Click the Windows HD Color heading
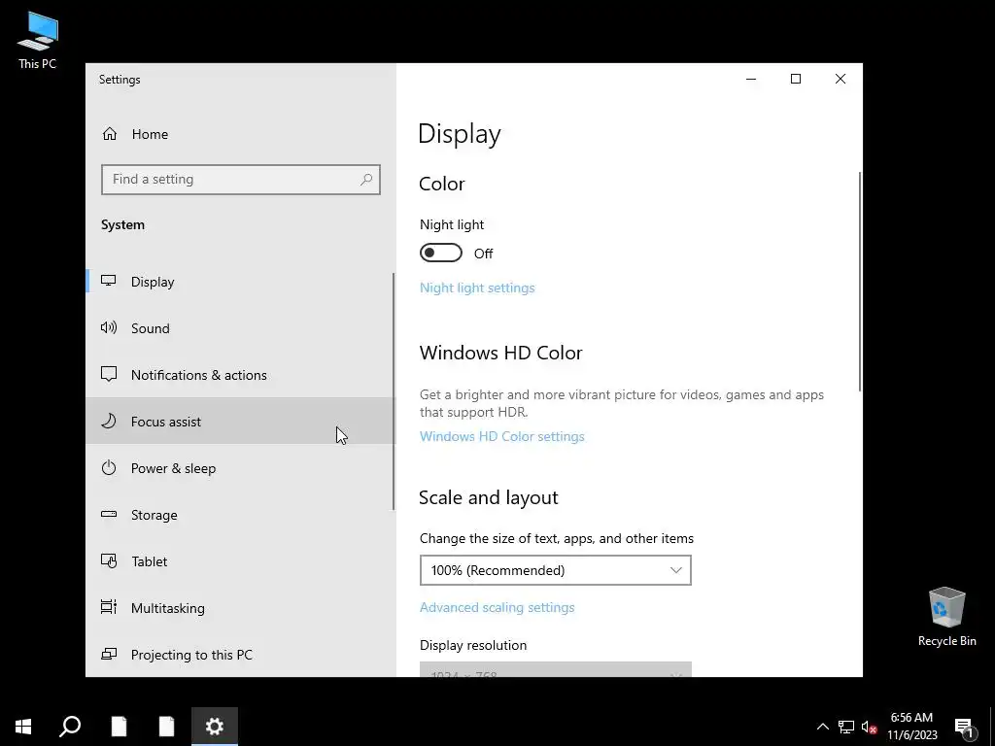Screen dimensions: 995x746 tap(500, 353)
